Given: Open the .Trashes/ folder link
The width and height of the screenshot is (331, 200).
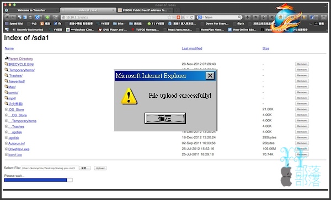Looking at the screenshot, I should [x=15, y=76].
